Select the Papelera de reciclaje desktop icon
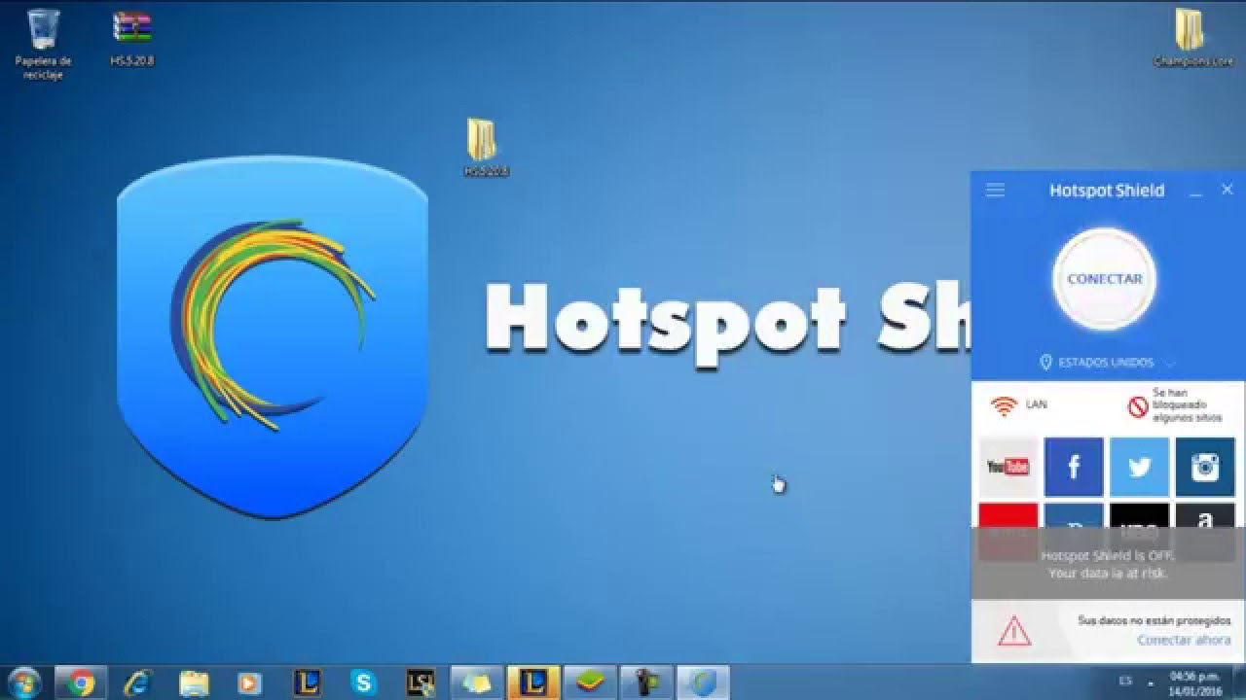This screenshot has width=1246, height=700. coord(43,45)
